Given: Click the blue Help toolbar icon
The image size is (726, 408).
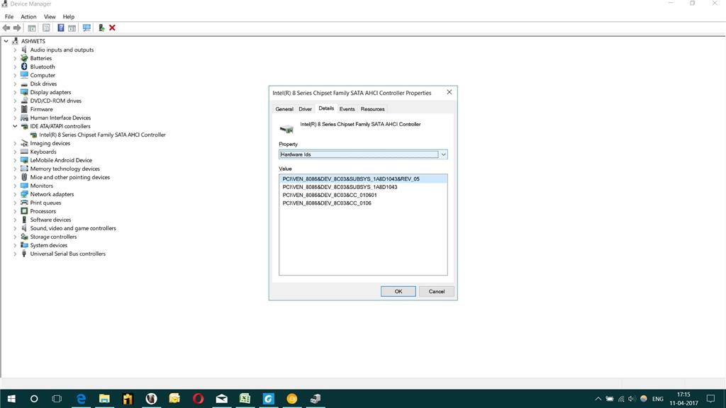Looking at the screenshot, I should (x=61, y=28).
